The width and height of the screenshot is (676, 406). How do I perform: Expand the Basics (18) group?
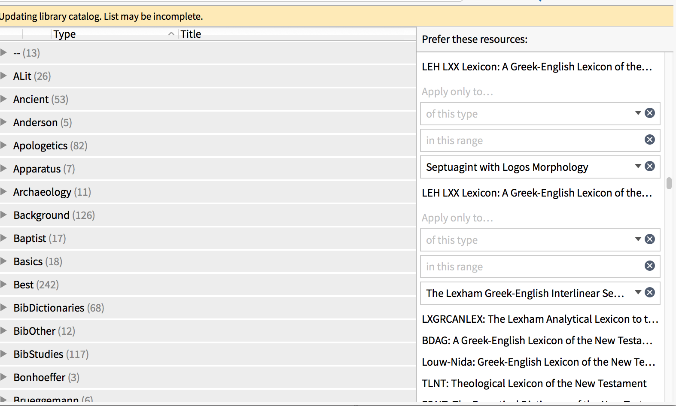(x=4, y=261)
